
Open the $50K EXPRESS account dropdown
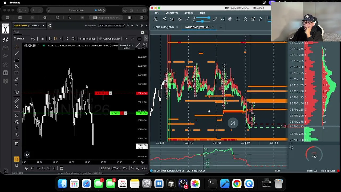pyautogui.click(x=29, y=26)
